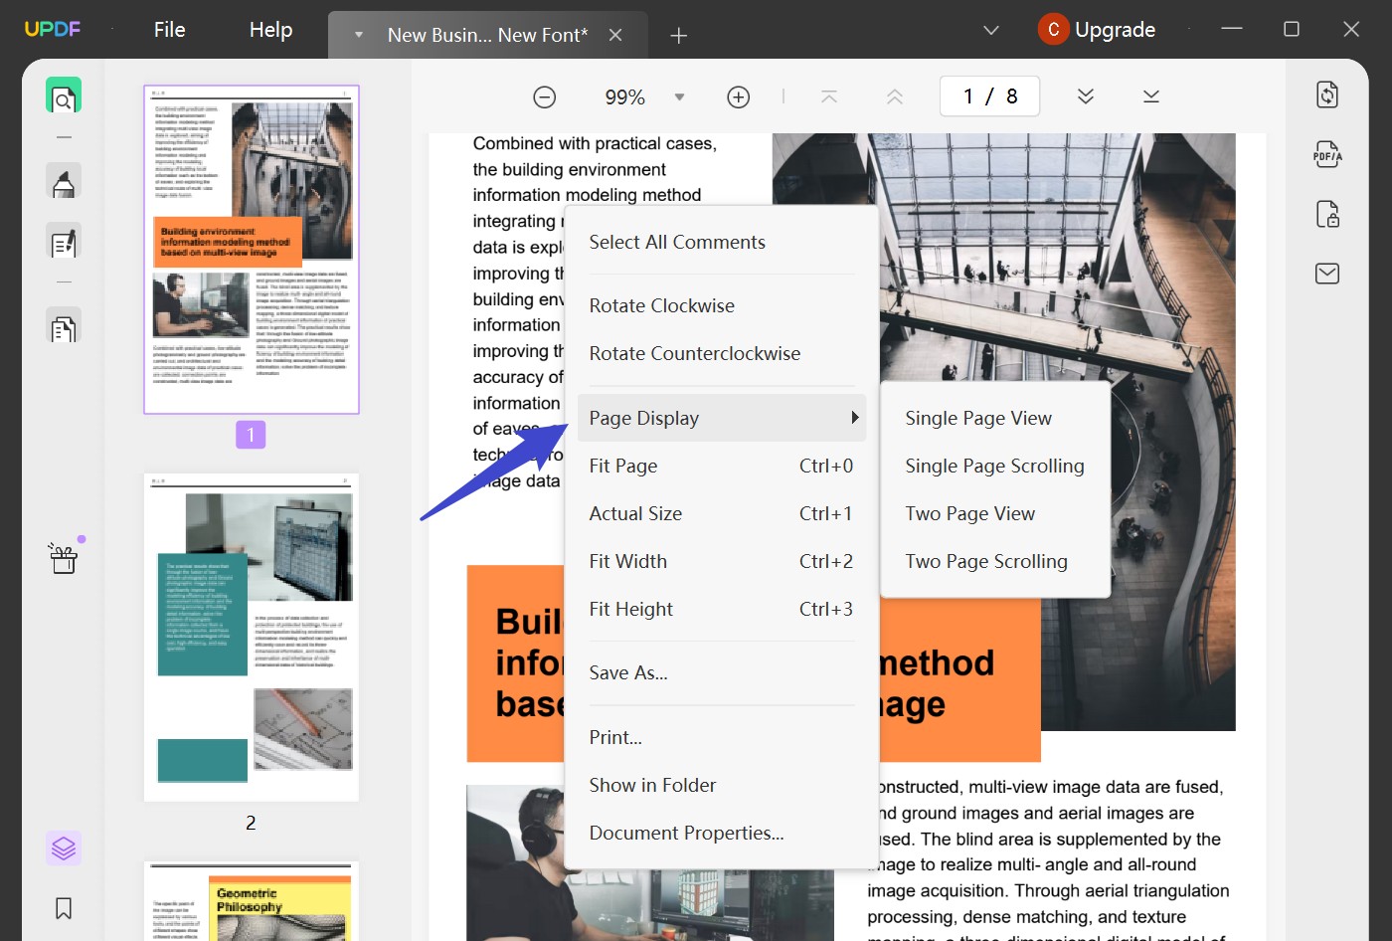Send the file by email icon
Screen dimensions: 1392x941
[x=1327, y=274]
